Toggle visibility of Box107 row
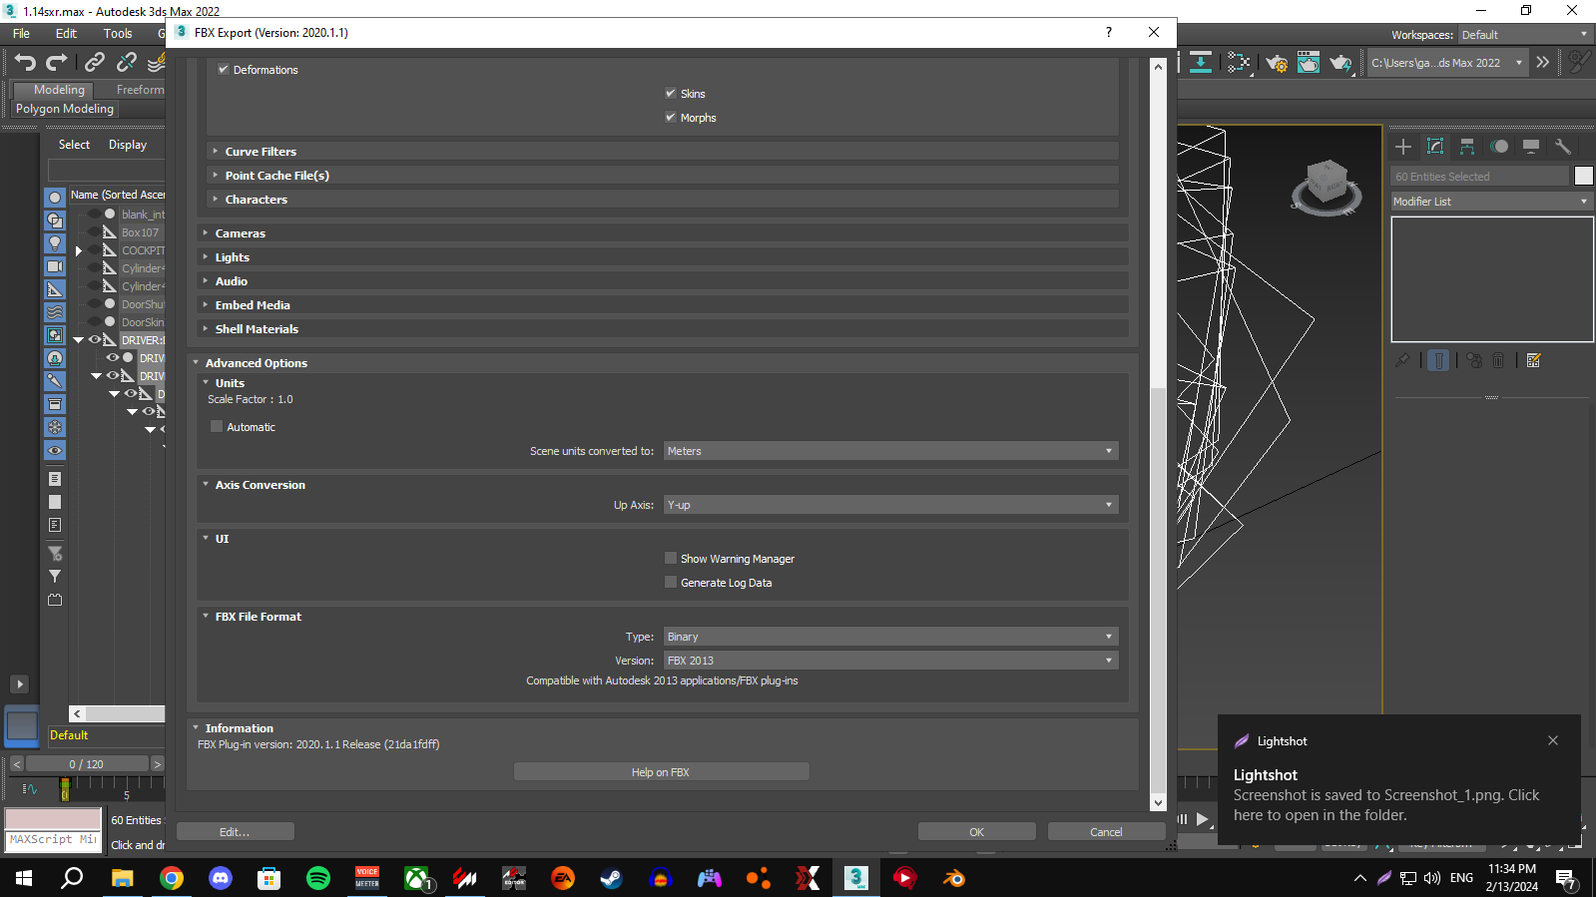The width and height of the screenshot is (1596, 897). point(94,232)
